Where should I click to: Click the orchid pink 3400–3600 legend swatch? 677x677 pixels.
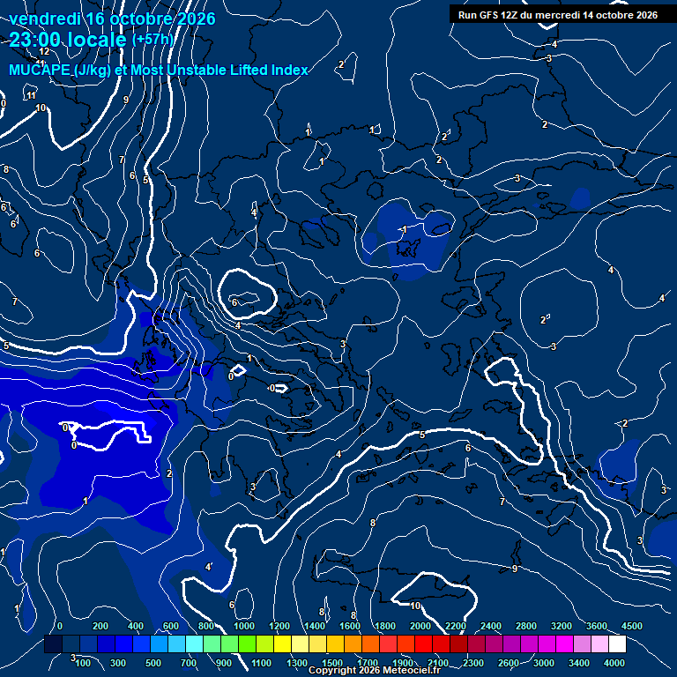pos(582,644)
